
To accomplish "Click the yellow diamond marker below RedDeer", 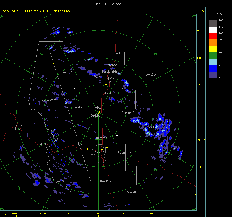I will pyautogui.click(x=106, y=84).
